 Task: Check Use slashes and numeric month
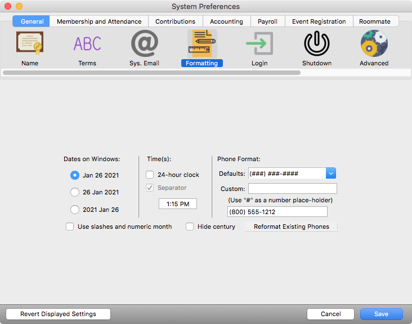point(70,227)
